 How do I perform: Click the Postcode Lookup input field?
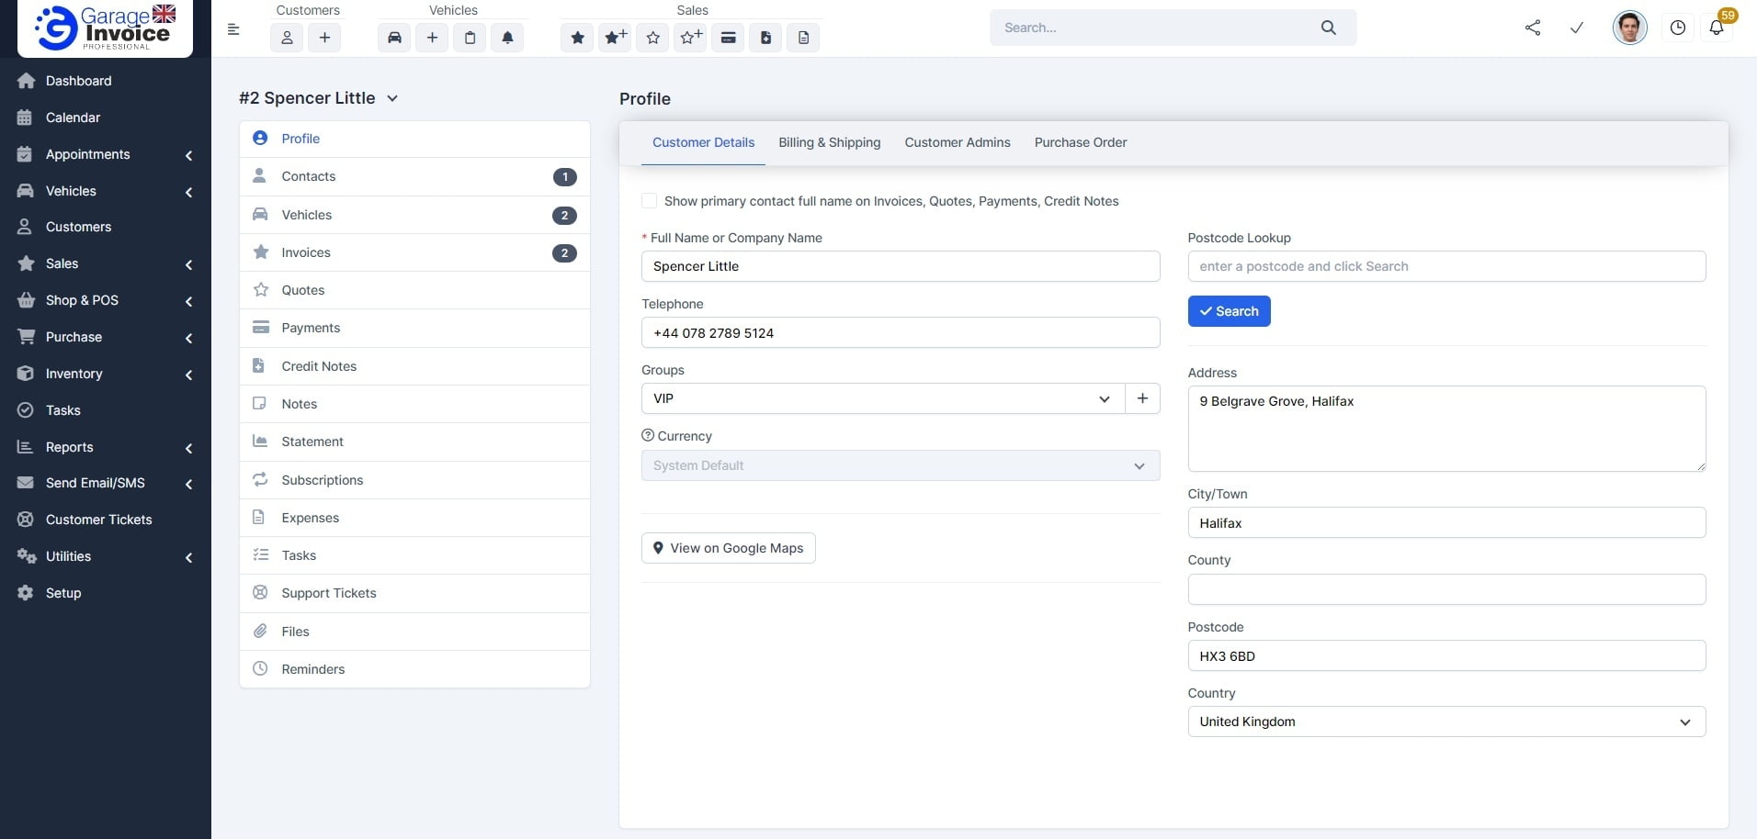point(1445,266)
